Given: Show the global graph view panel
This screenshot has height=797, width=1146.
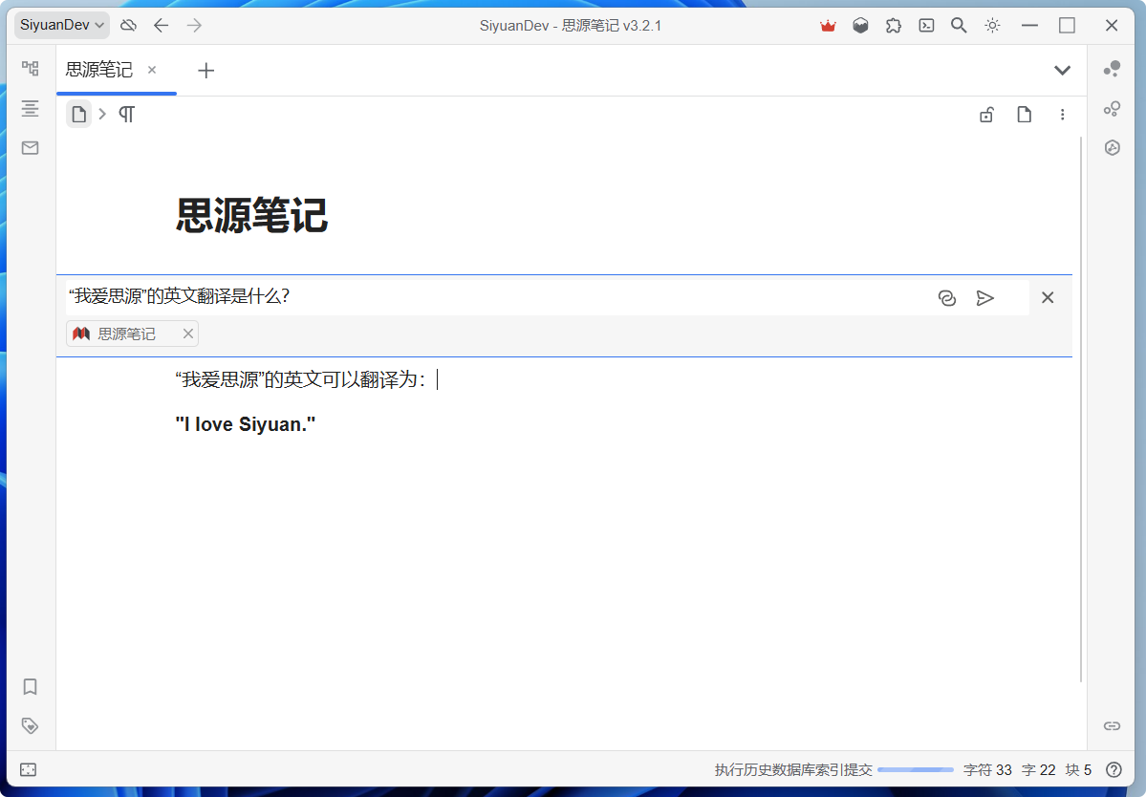Looking at the screenshot, I should (x=1112, y=109).
